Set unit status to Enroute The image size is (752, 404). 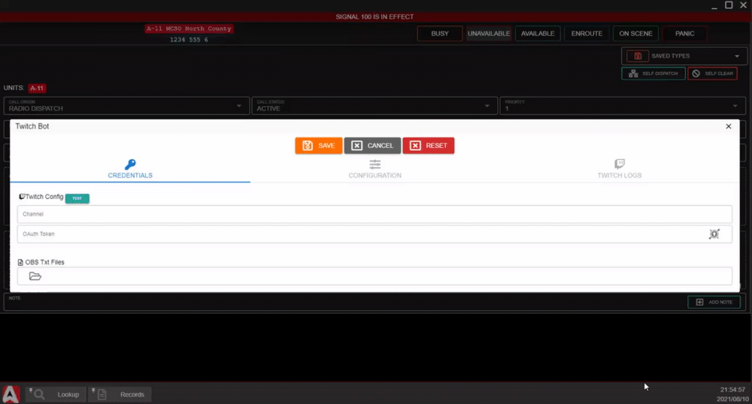coord(587,34)
